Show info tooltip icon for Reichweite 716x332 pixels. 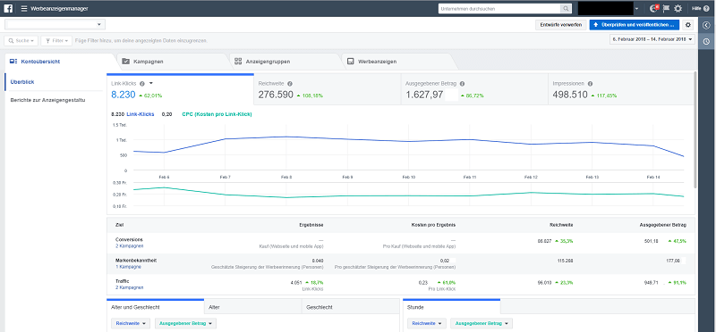pos(290,84)
